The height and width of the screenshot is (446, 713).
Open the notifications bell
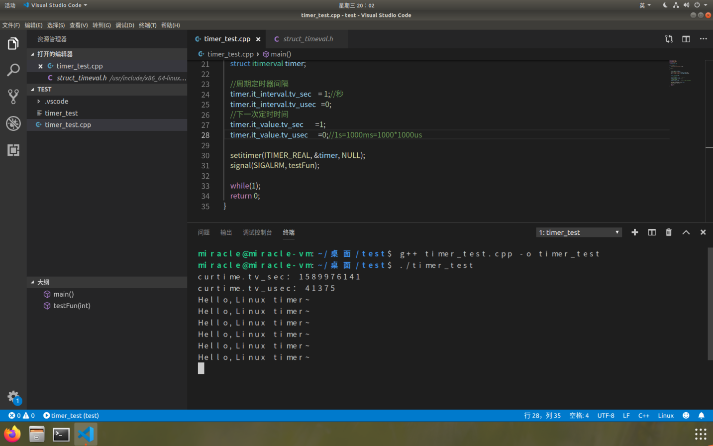[701, 415]
